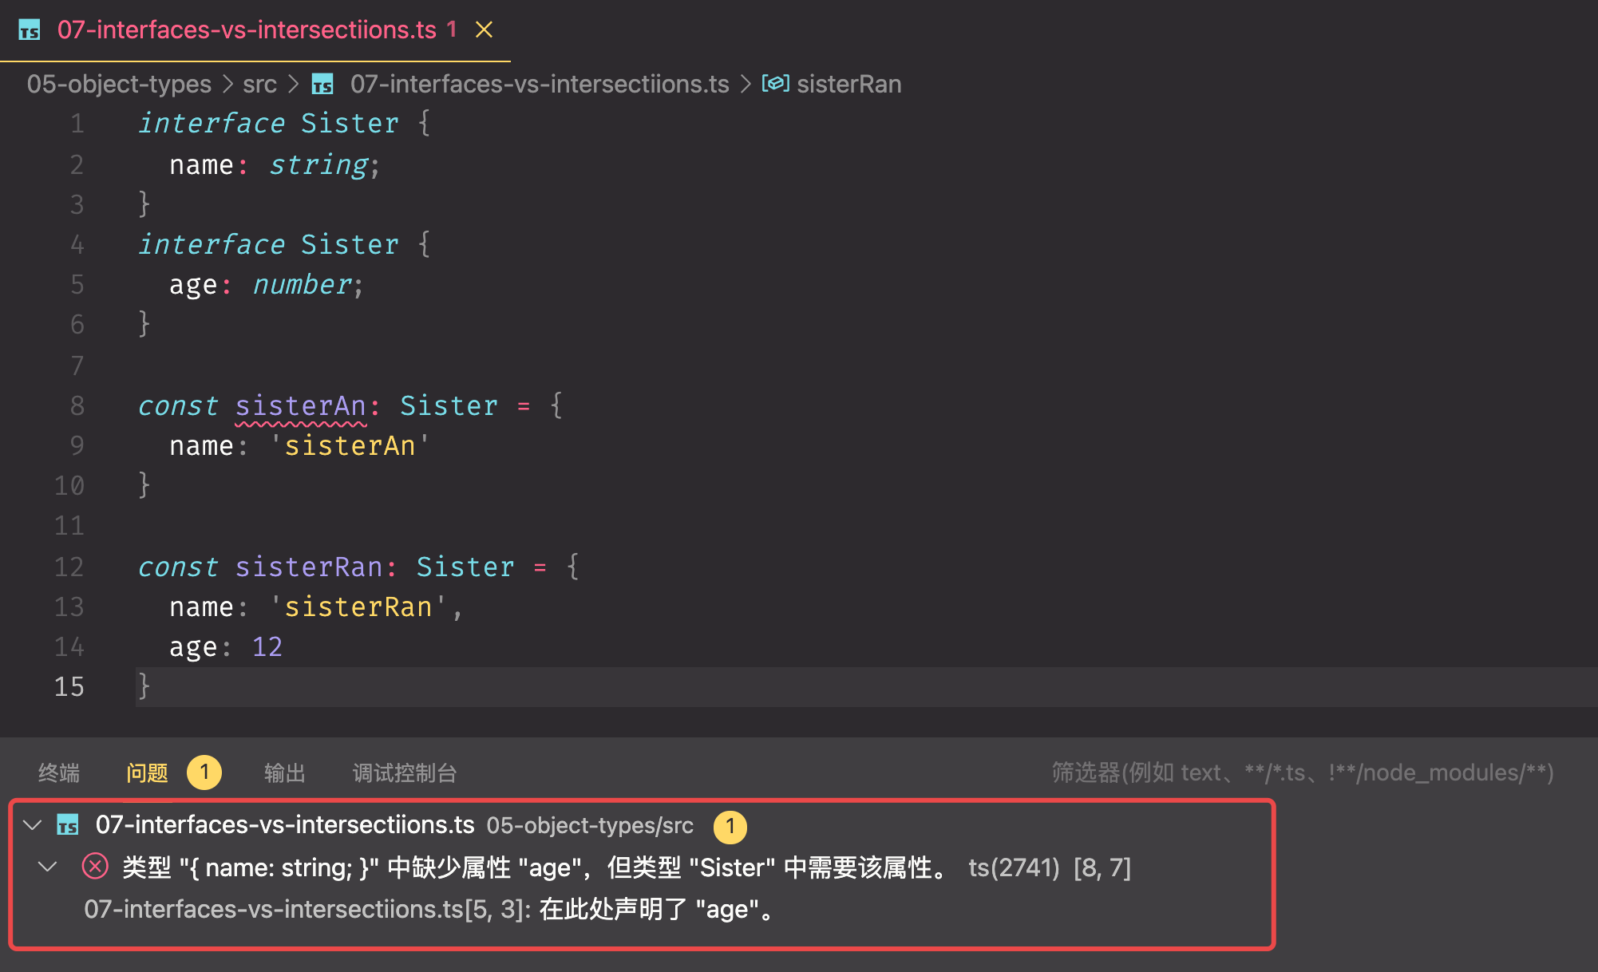
Task: Click number value 12 on line 14
Action: pos(267,646)
